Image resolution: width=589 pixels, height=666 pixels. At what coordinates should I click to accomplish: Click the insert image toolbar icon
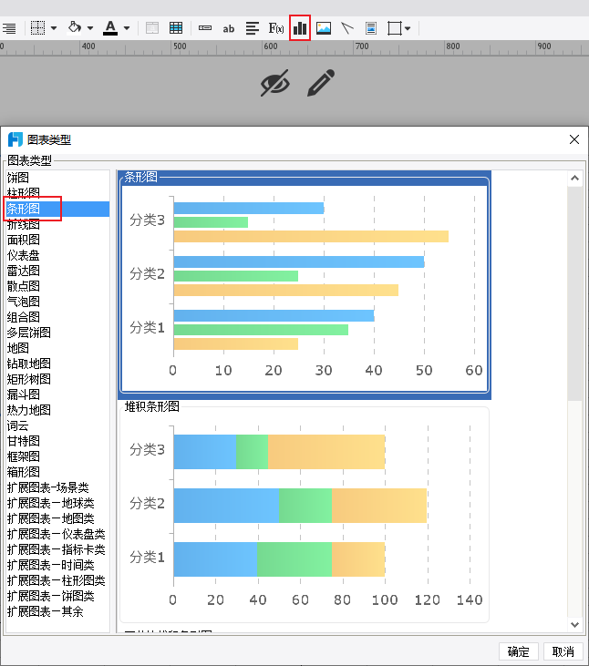(x=324, y=28)
